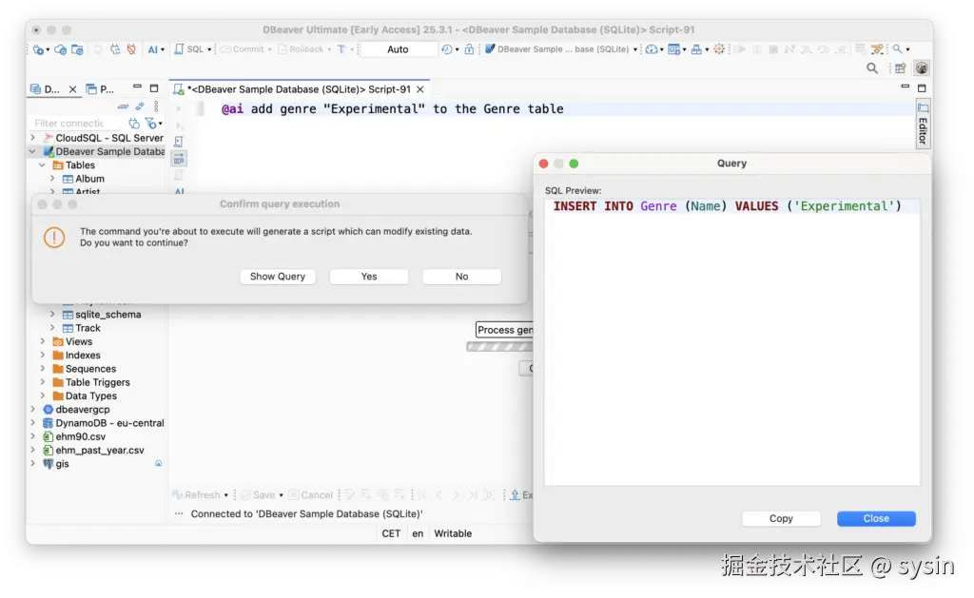Switch to the Projects tab
The height and width of the screenshot is (598, 974).
click(100, 89)
